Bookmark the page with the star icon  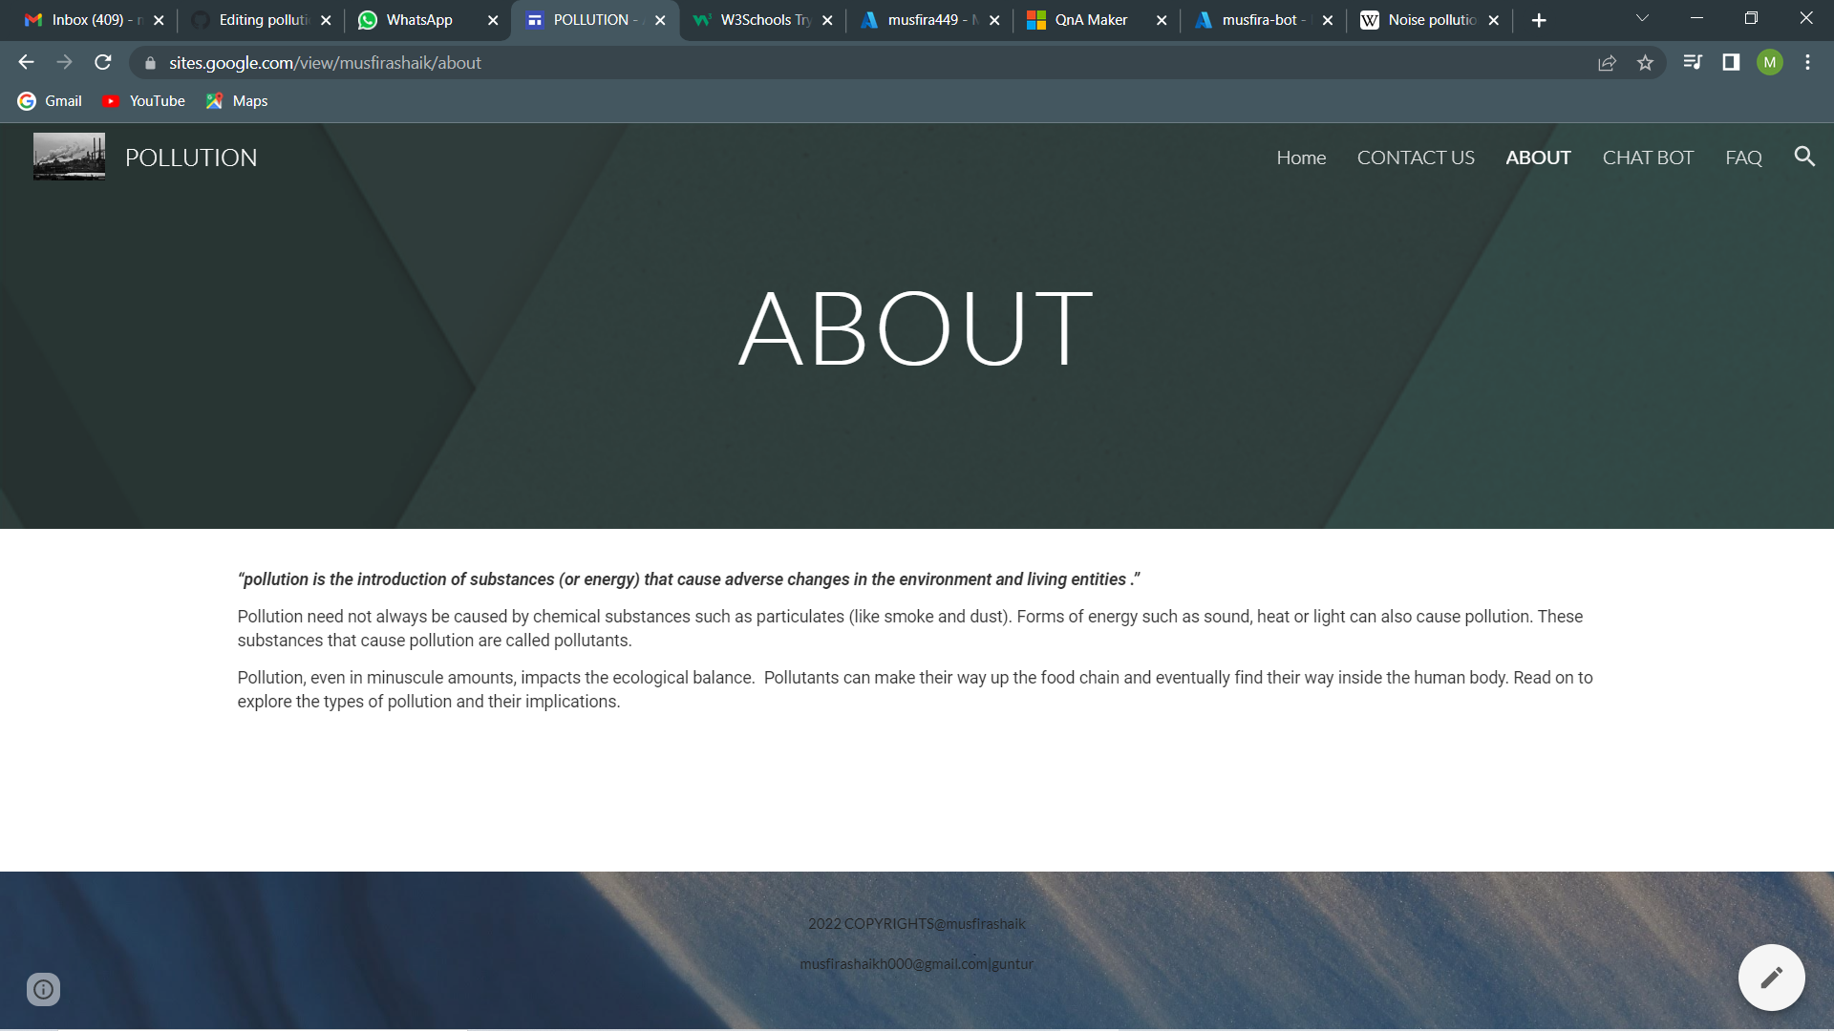1646,62
